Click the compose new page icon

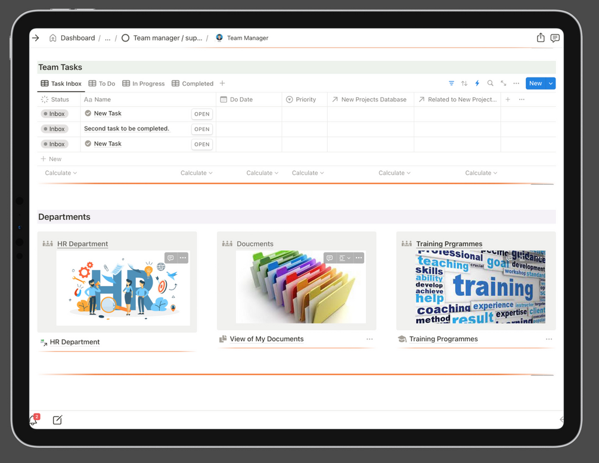tap(57, 420)
